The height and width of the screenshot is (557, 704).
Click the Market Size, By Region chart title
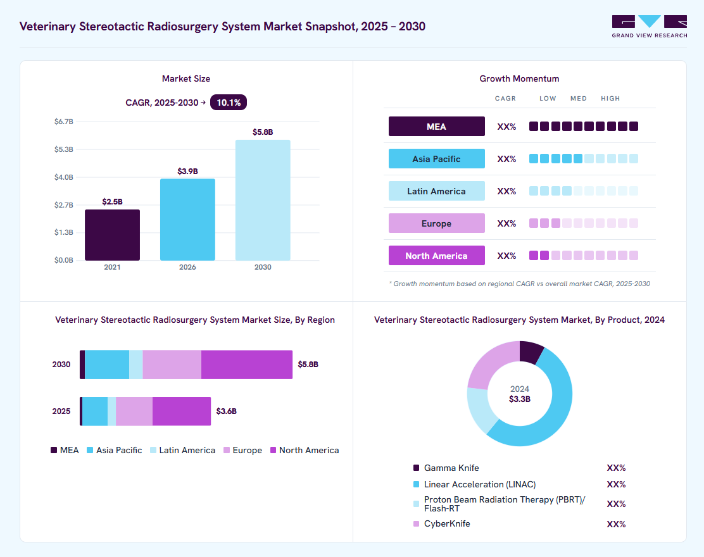click(x=195, y=320)
